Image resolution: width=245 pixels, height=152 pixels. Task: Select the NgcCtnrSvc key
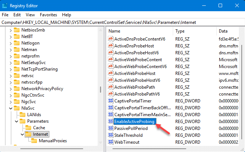(x=33, y=95)
